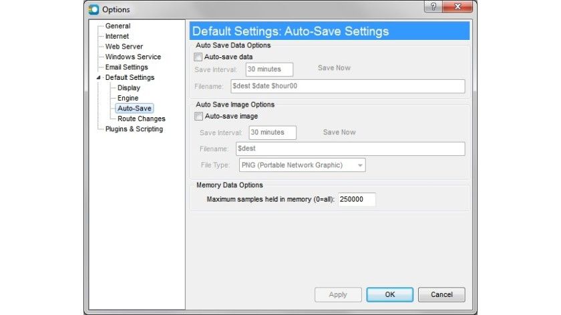Open the Display default settings
This screenshot has width=561, height=315.
128,88
